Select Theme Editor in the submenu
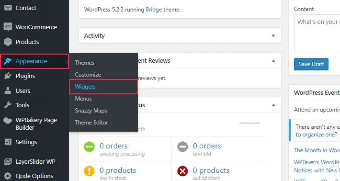This screenshot has height=181, width=340. pos(91,123)
